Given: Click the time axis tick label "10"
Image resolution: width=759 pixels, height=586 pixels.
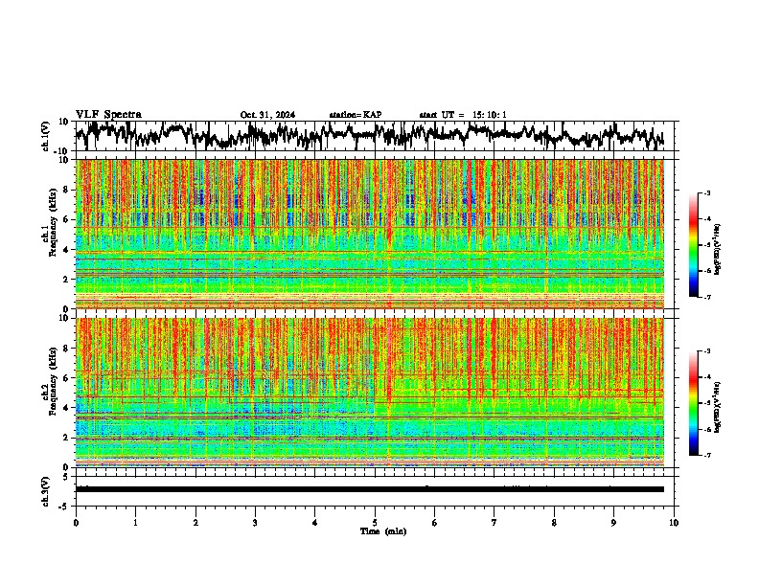Looking at the screenshot, I should tap(674, 523).
